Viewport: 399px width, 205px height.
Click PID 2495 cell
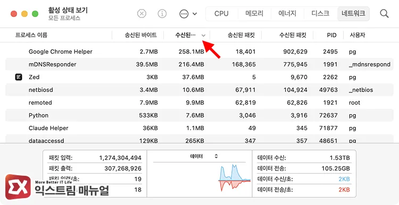tap(330, 52)
